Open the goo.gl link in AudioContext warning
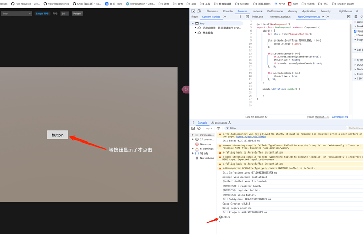The width and height of the screenshot is (363, 234). click(251, 137)
